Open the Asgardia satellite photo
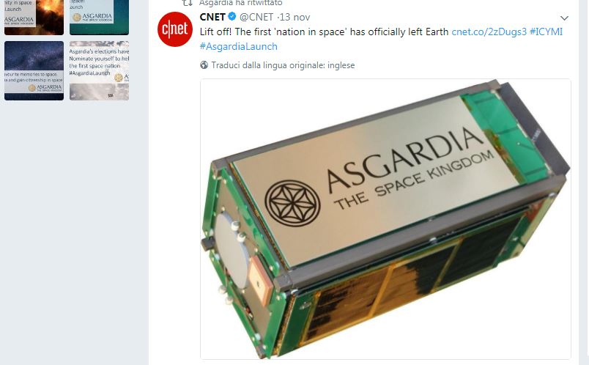The image size is (589, 365). point(385,218)
